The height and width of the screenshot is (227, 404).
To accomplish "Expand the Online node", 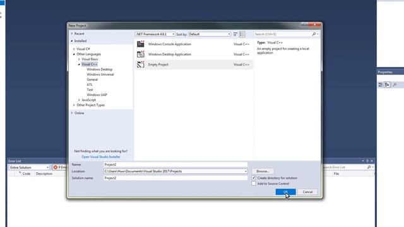I will (x=72, y=113).
